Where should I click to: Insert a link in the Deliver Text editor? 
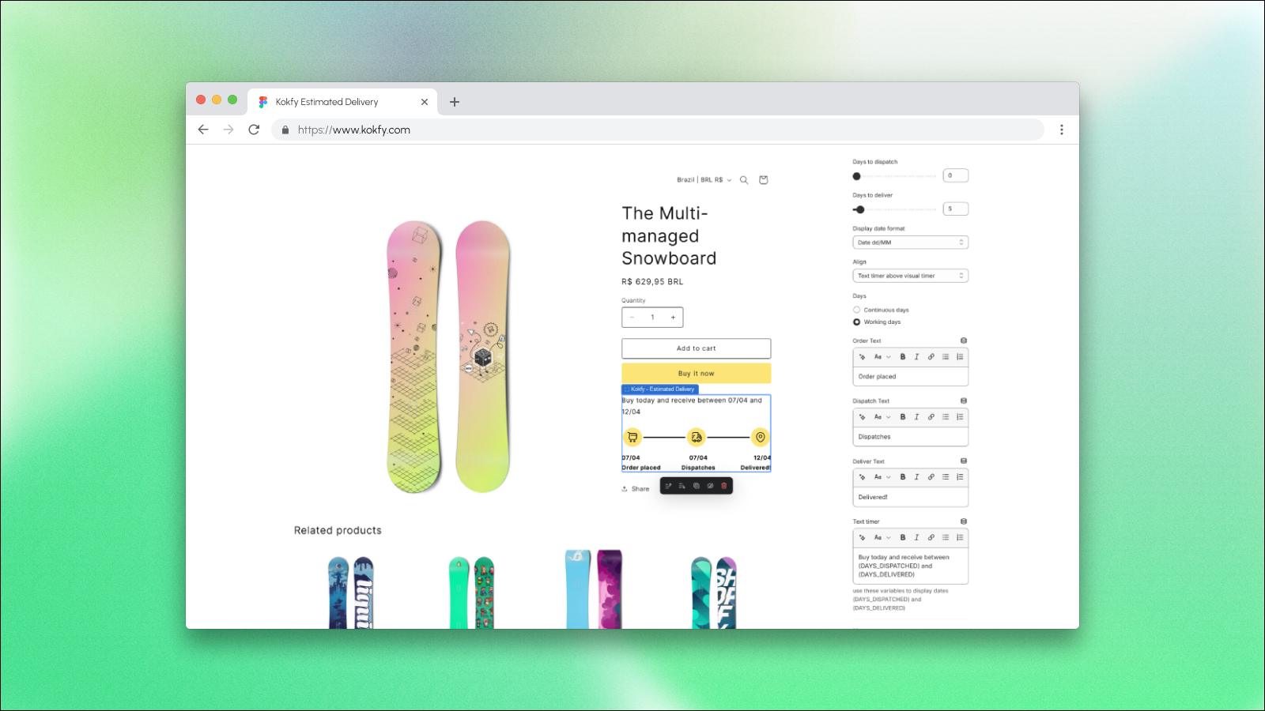pyautogui.click(x=931, y=477)
